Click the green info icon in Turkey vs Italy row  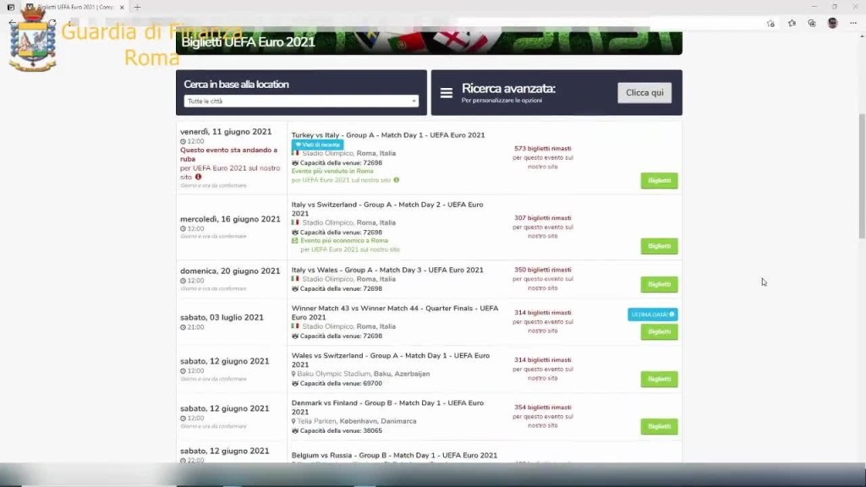(396, 180)
